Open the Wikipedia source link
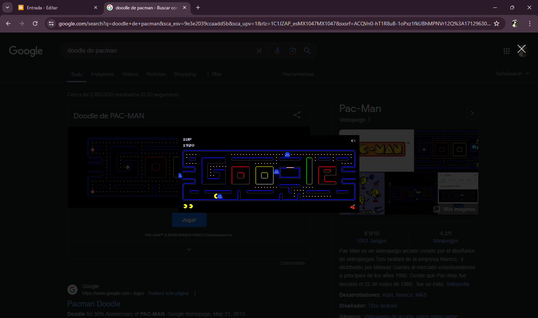This screenshot has width=538, height=318. (x=458, y=284)
